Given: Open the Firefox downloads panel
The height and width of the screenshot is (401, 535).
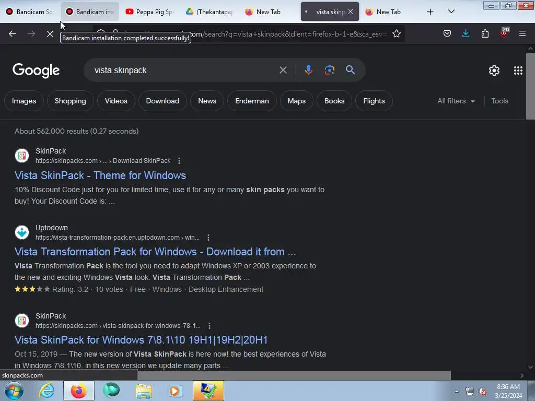Looking at the screenshot, I should [x=466, y=33].
